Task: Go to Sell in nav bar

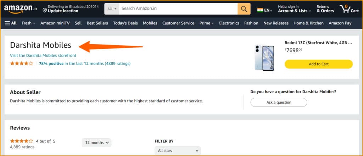Action: [78, 23]
